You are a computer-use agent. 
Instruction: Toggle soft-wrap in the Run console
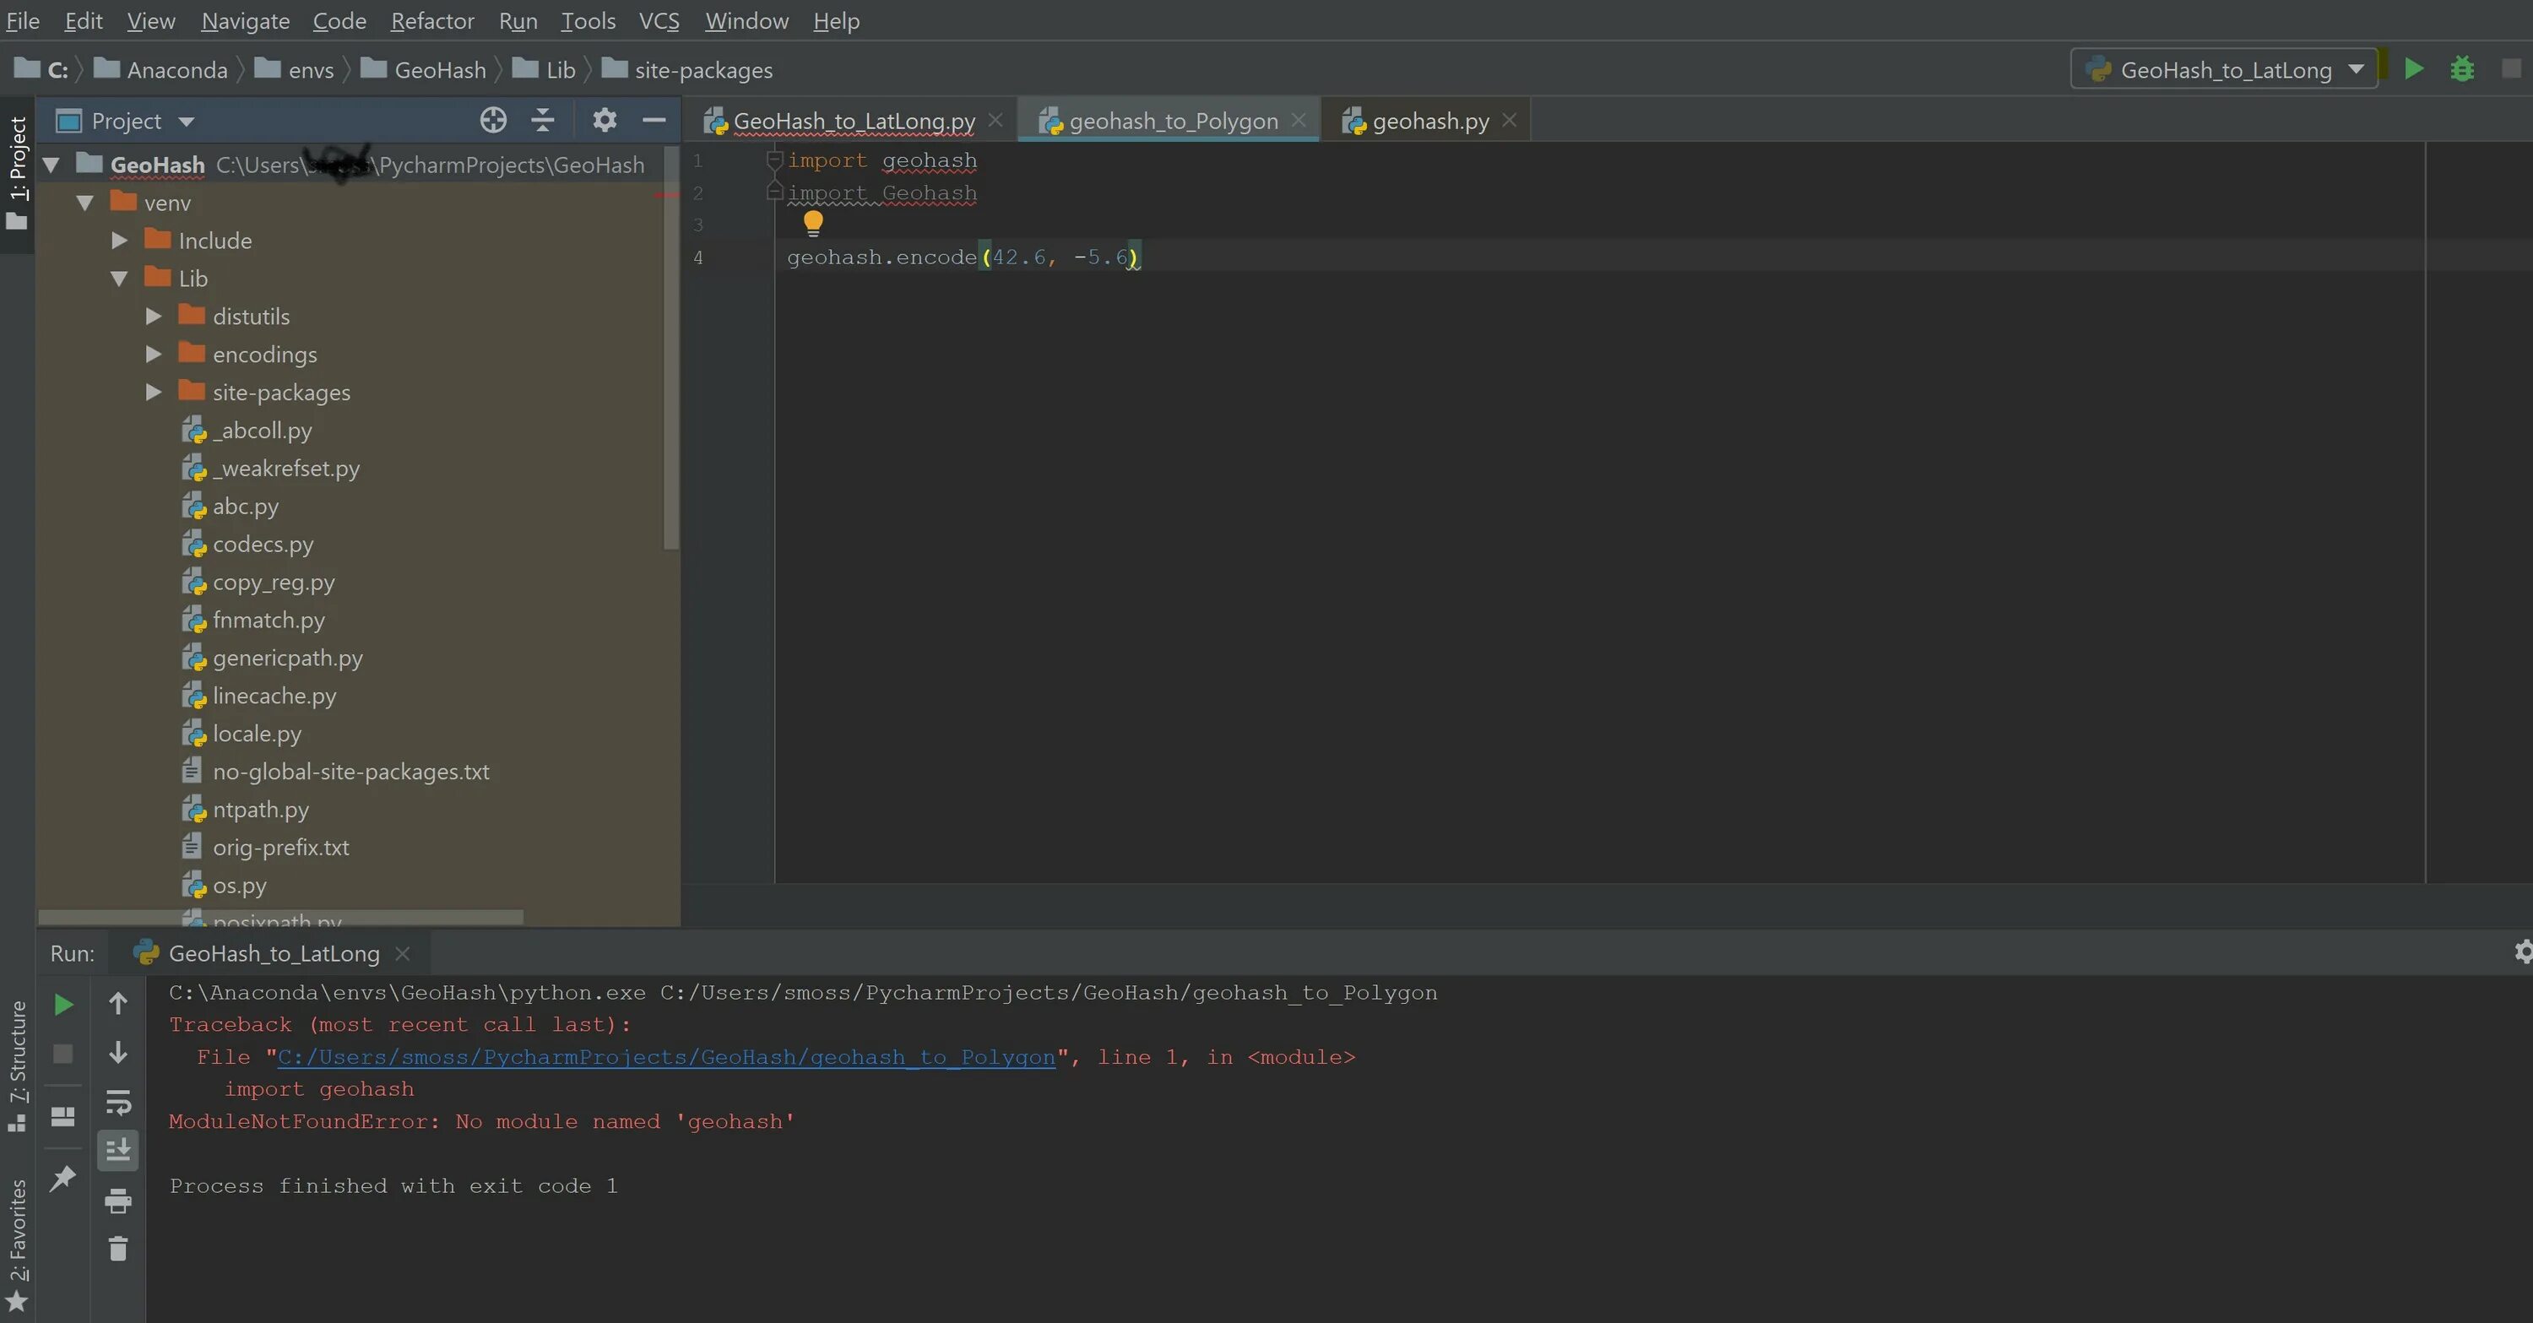click(118, 1102)
